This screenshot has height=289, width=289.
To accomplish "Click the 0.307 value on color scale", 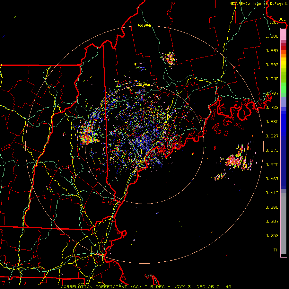I will (272, 222).
